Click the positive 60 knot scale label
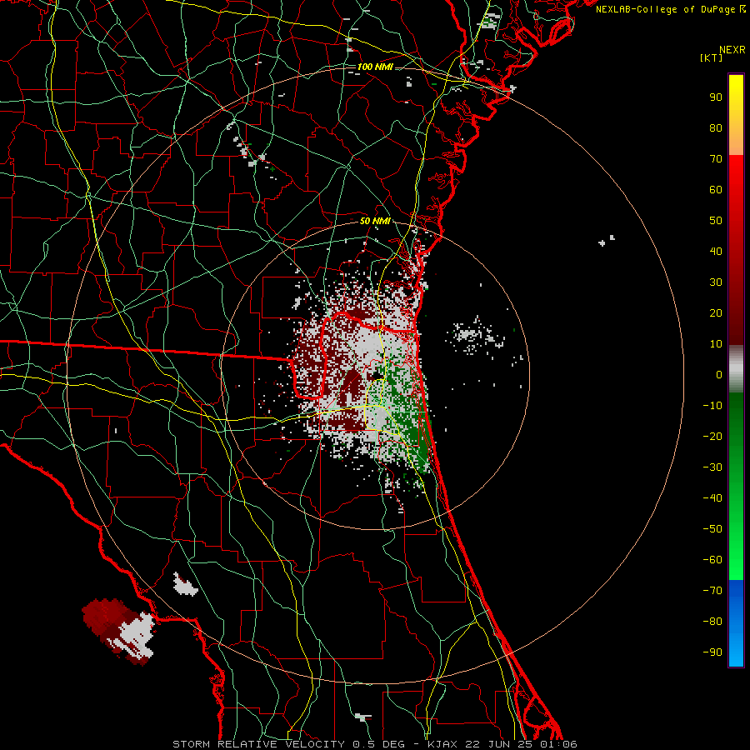The height and width of the screenshot is (750, 750). click(x=716, y=190)
